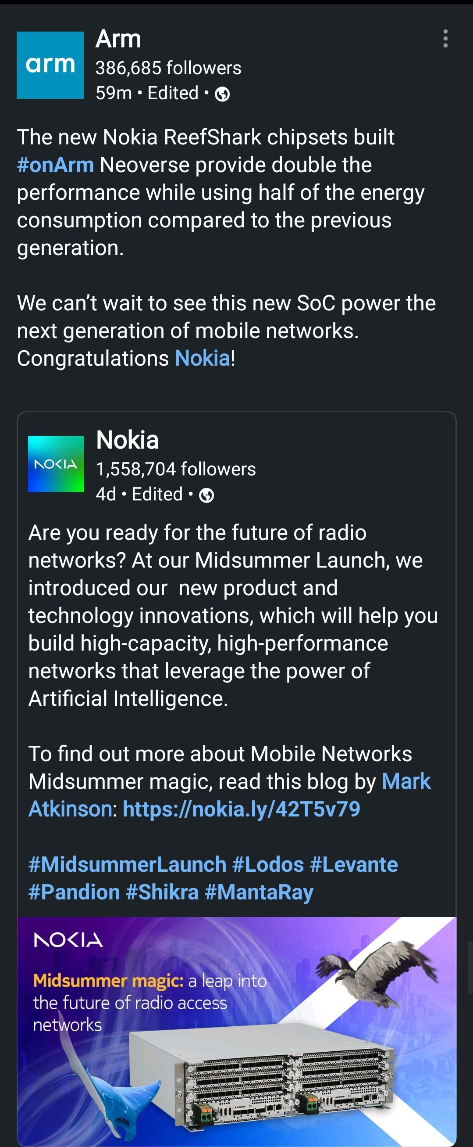Open the Midsummer magic banner image

point(237,1028)
